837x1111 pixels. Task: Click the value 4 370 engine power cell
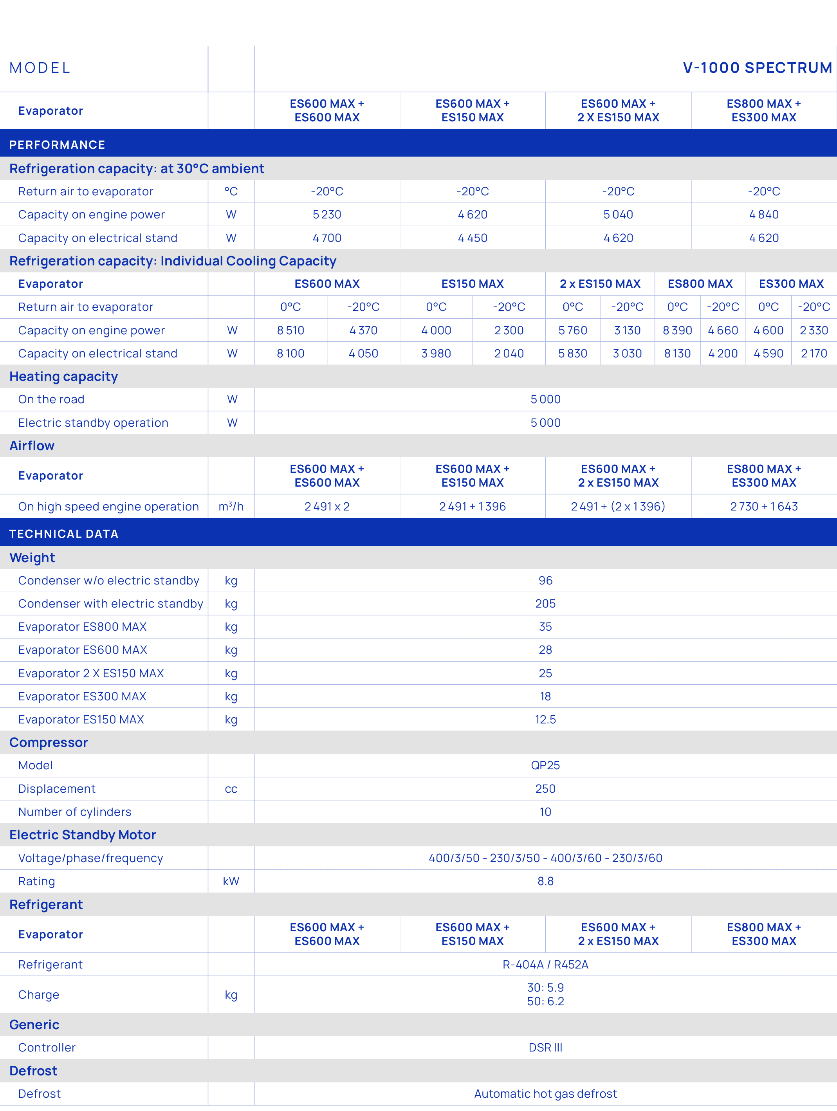(364, 330)
